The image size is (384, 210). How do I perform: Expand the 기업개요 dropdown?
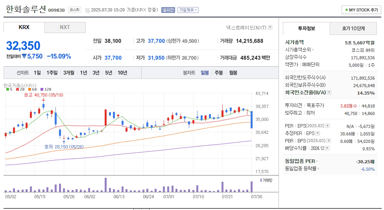(x=188, y=10)
